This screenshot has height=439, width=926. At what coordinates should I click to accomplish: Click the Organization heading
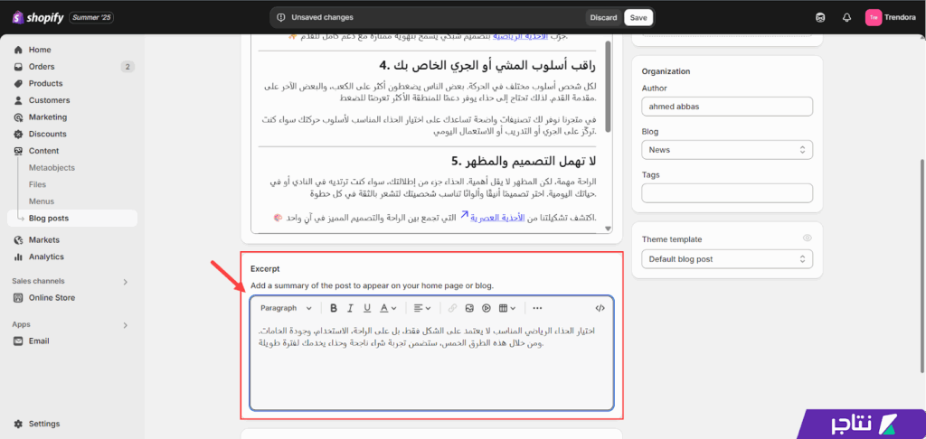pos(666,71)
